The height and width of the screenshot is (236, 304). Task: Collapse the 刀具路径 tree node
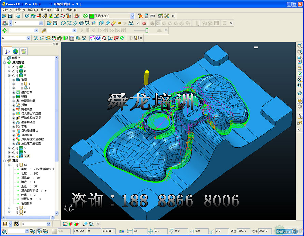4,63
